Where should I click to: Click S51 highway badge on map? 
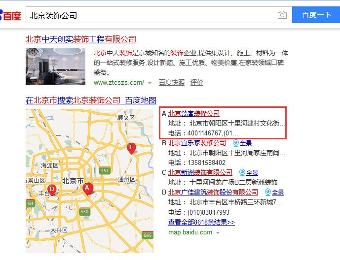105,171
